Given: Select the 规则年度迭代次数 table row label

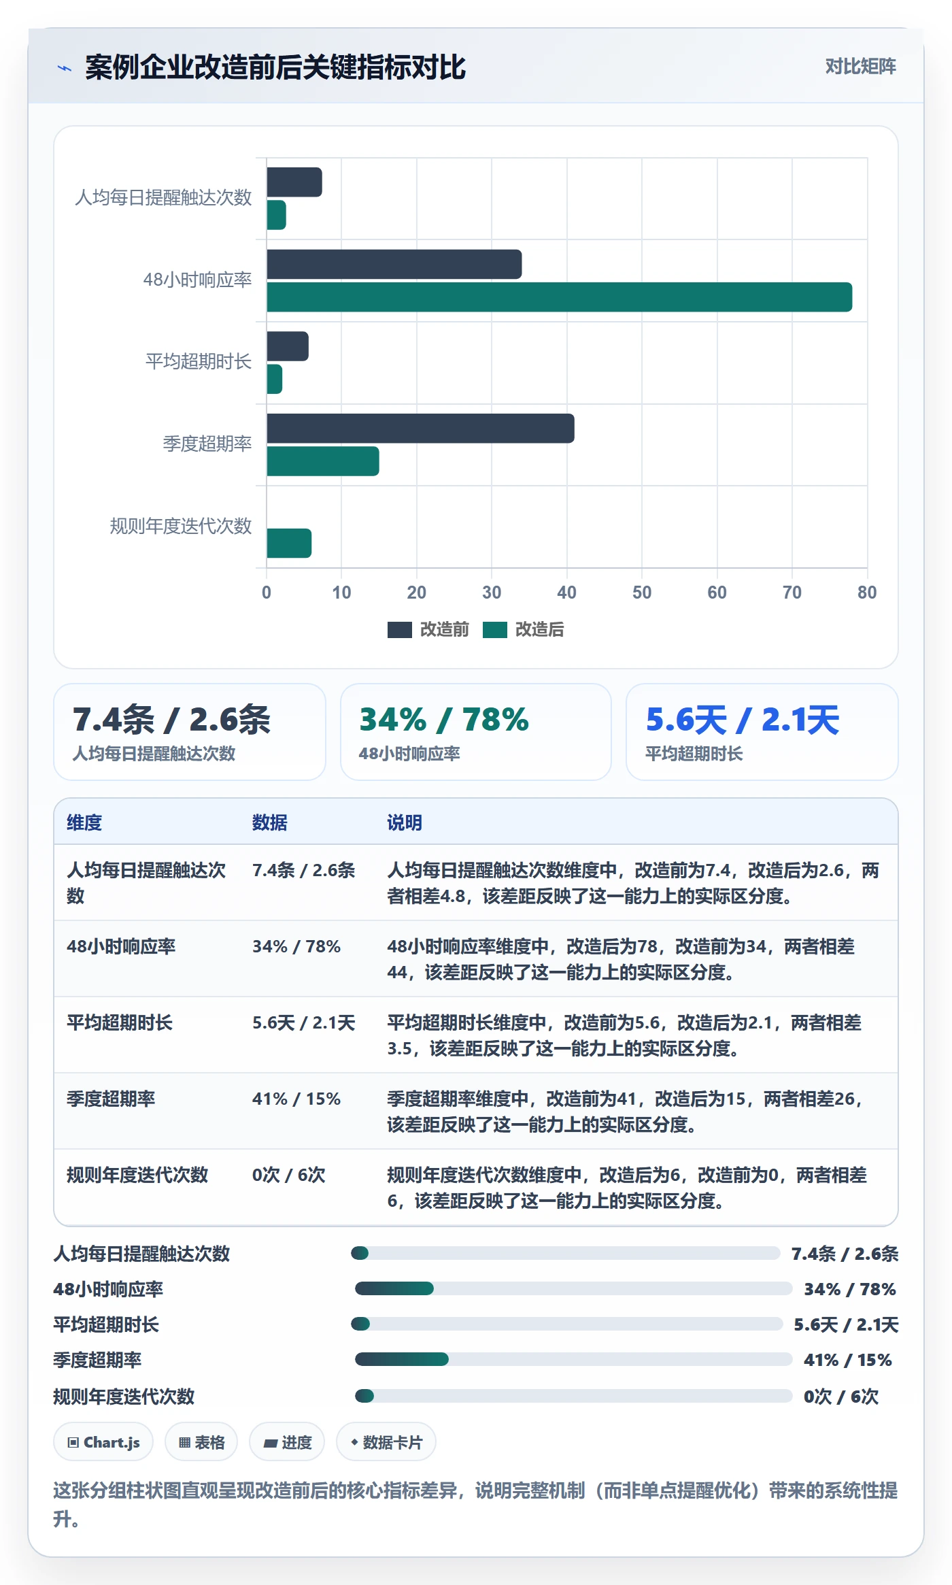Looking at the screenshot, I should (137, 1175).
